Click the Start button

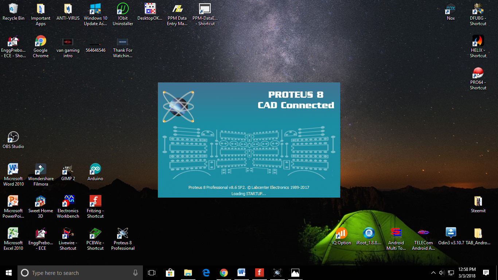click(x=8, y=272)
